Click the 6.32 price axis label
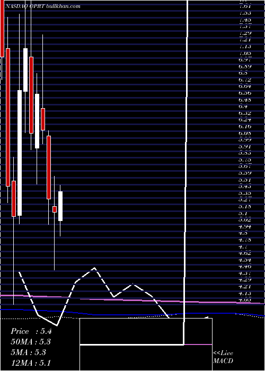265x371 pixels. (245, 113)
